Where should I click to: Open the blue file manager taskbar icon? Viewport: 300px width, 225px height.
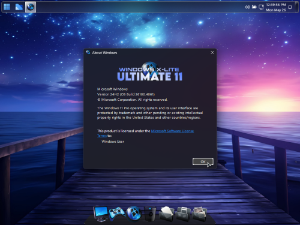coord(19,7)
